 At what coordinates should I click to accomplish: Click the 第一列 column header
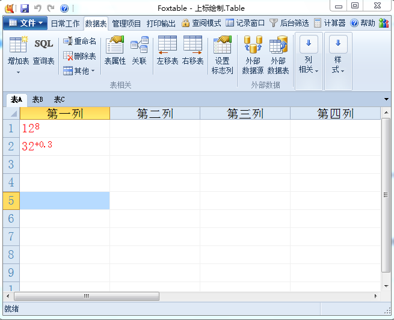(65, 113)
